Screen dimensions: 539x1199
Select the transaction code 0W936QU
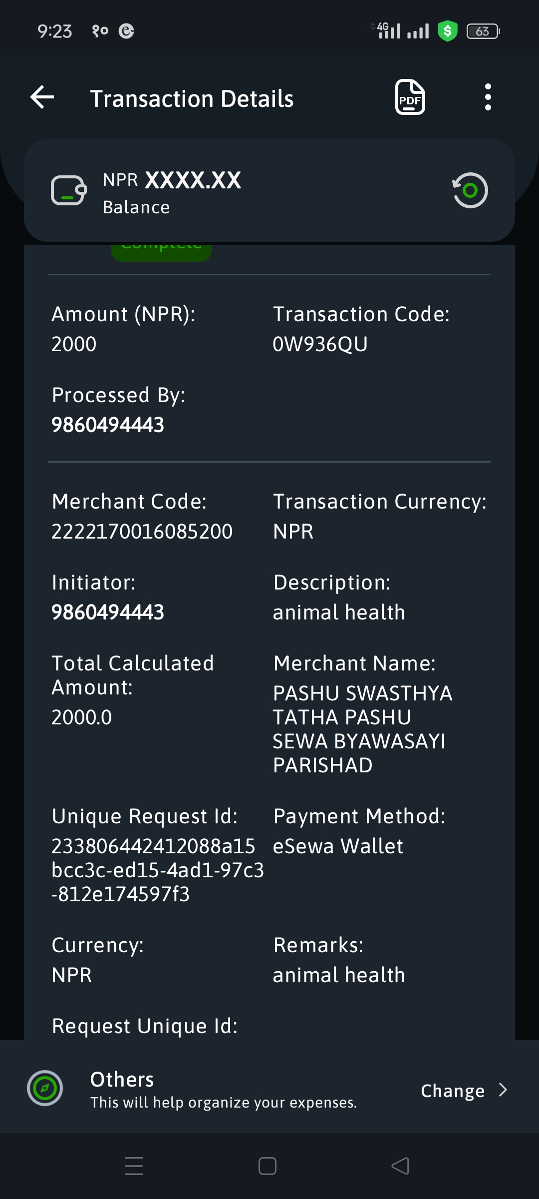coord(320,344)
